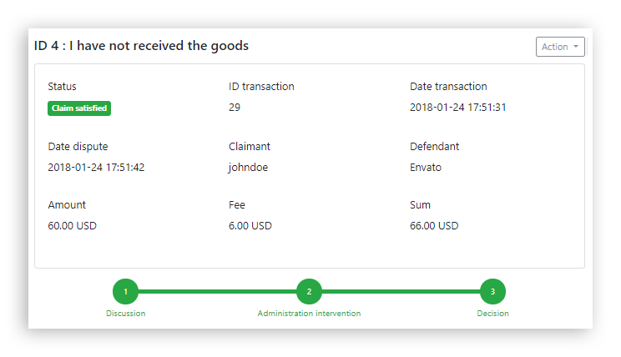The width and height of the screenshot is (621, 357).
Task: Select the Administration intervention step label
Action: (x=309, y=314)
